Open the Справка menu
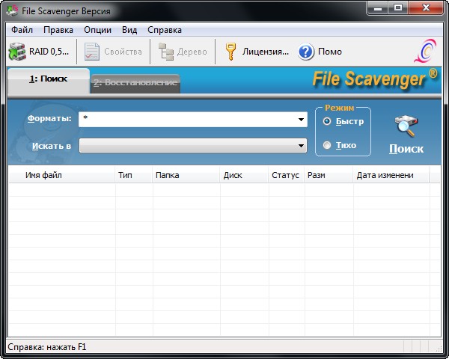449x359 pixels. [165, 30]
